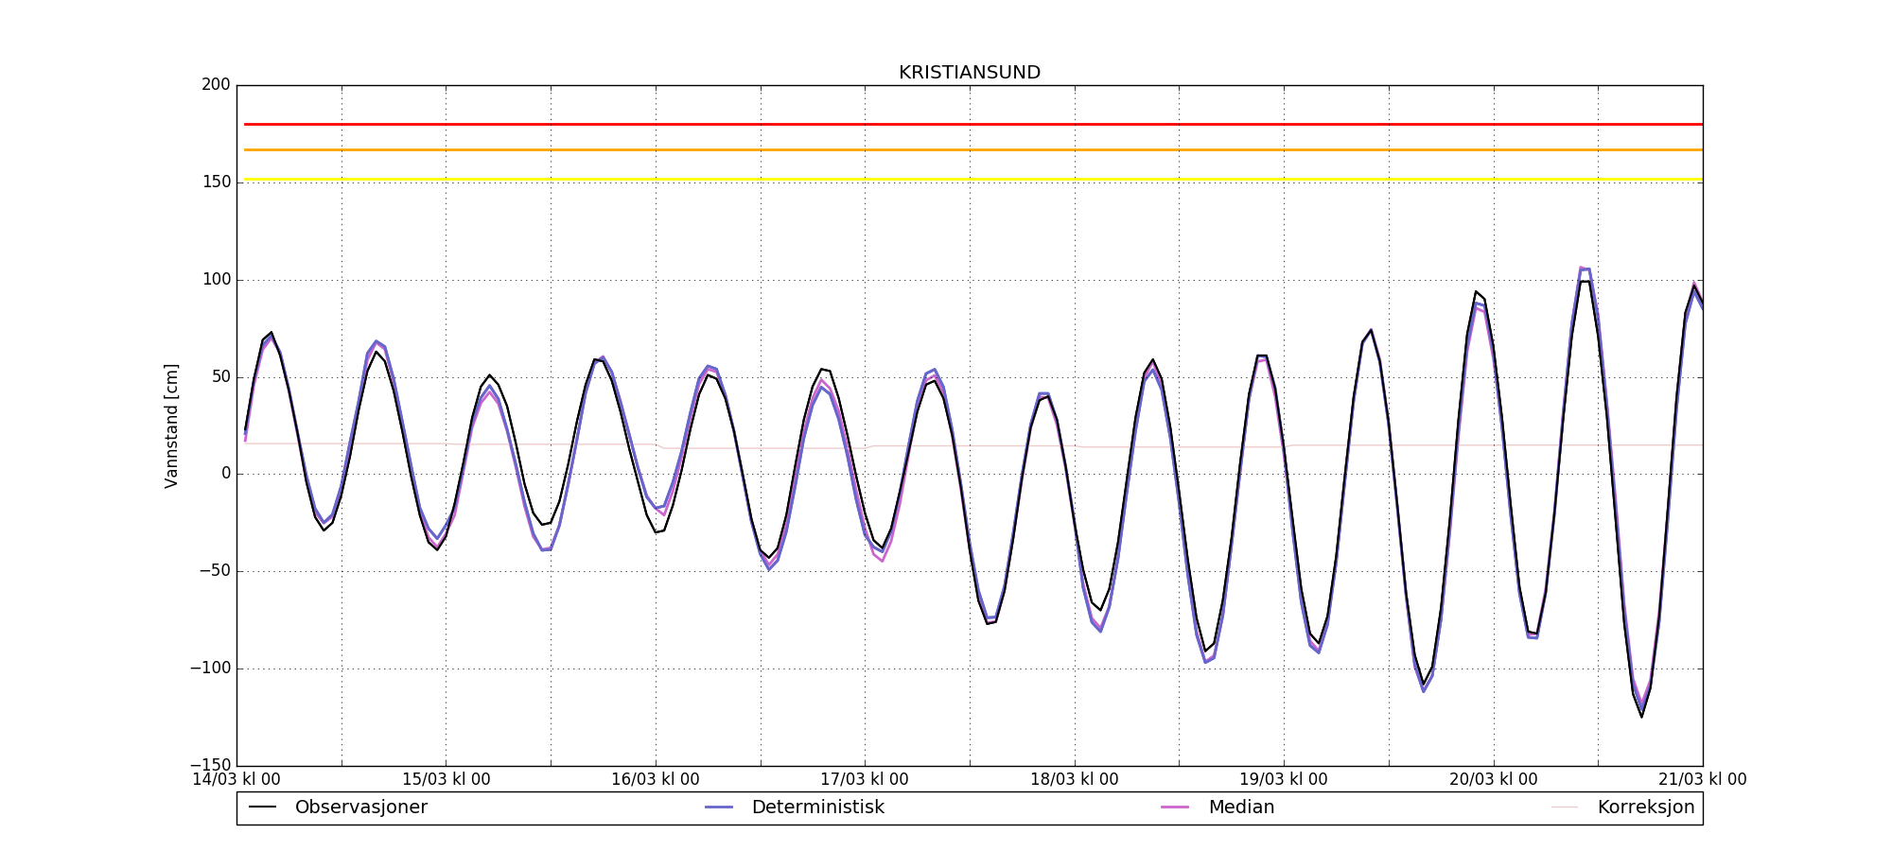Screen dimensions: 1892x851
Task: Select the 14/03 kl 00 x-axis tick label
Action: pyautogui.click(x=236, y=780)
